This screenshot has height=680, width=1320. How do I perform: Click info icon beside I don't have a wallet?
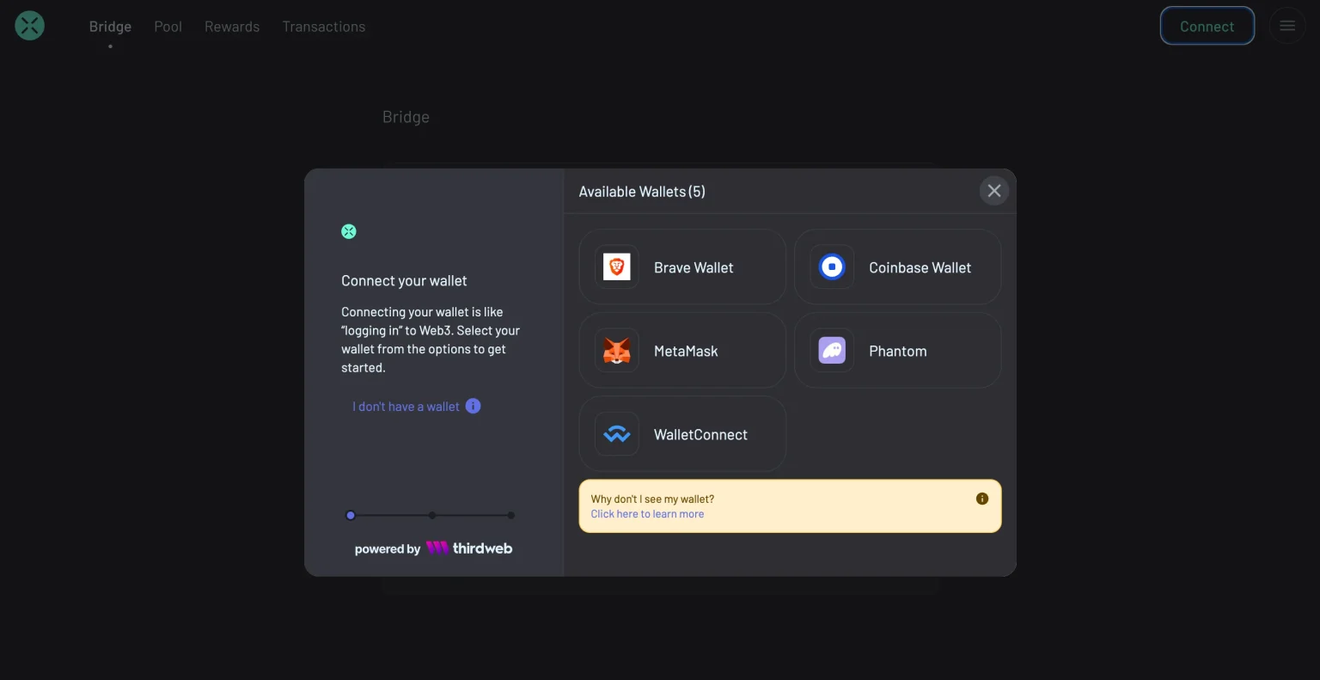473,406
